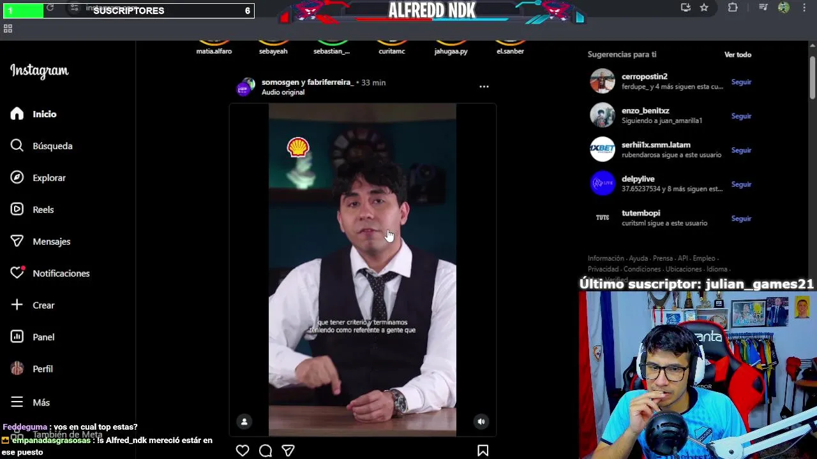Click the Crear plus icon

[17, 305]
